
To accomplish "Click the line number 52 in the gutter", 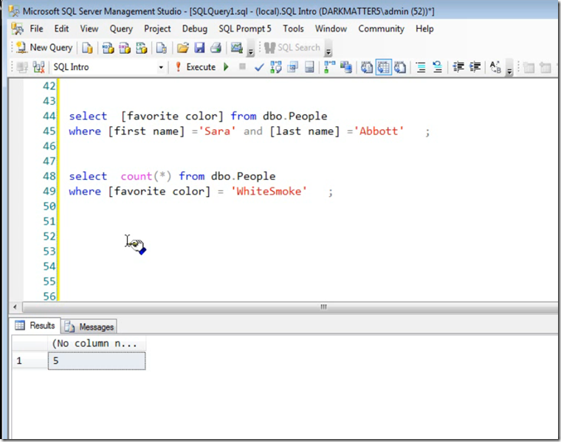I will point(49,236).
